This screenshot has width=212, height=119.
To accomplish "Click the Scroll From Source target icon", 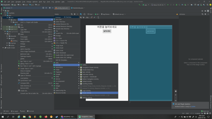I will pyautogui.click(x=43, y=8).
